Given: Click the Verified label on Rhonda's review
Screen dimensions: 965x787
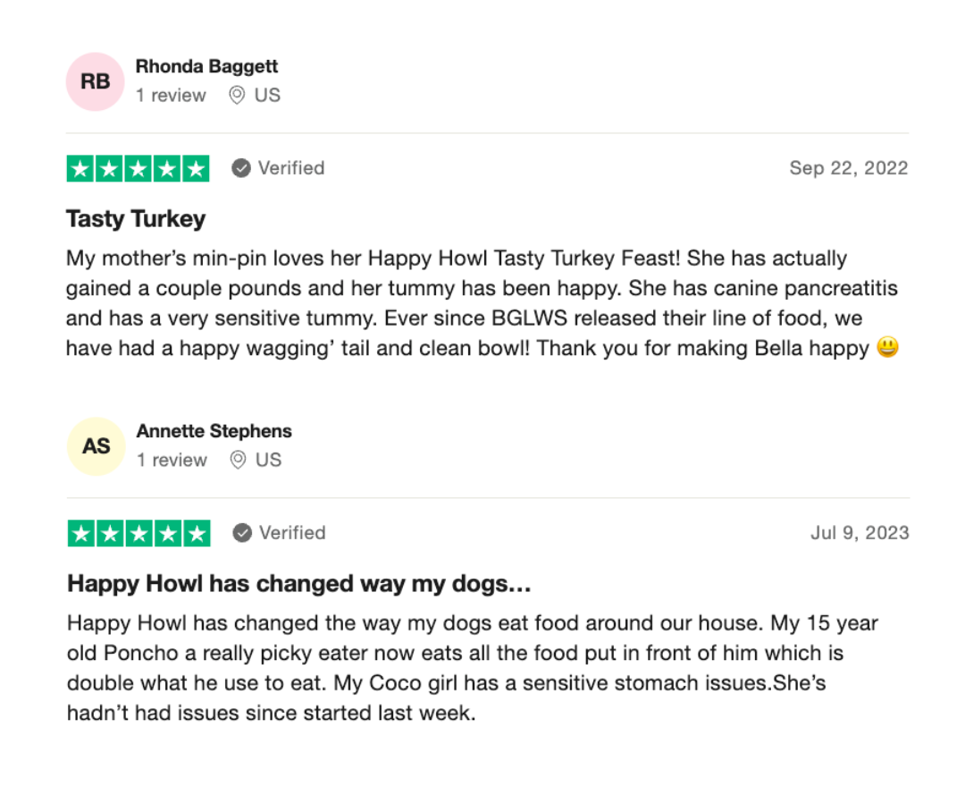Looking at the screenshot, I should point(291,168).
